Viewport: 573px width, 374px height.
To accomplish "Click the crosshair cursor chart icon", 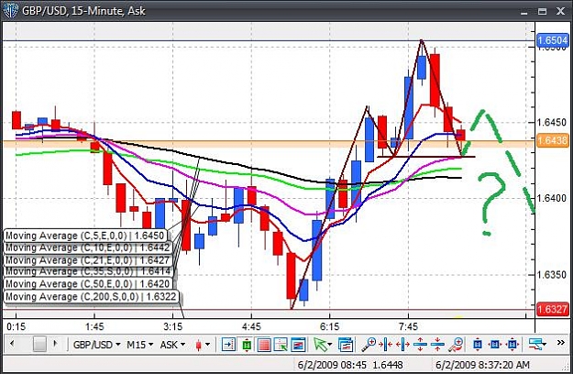I will [x=281, y=344].
